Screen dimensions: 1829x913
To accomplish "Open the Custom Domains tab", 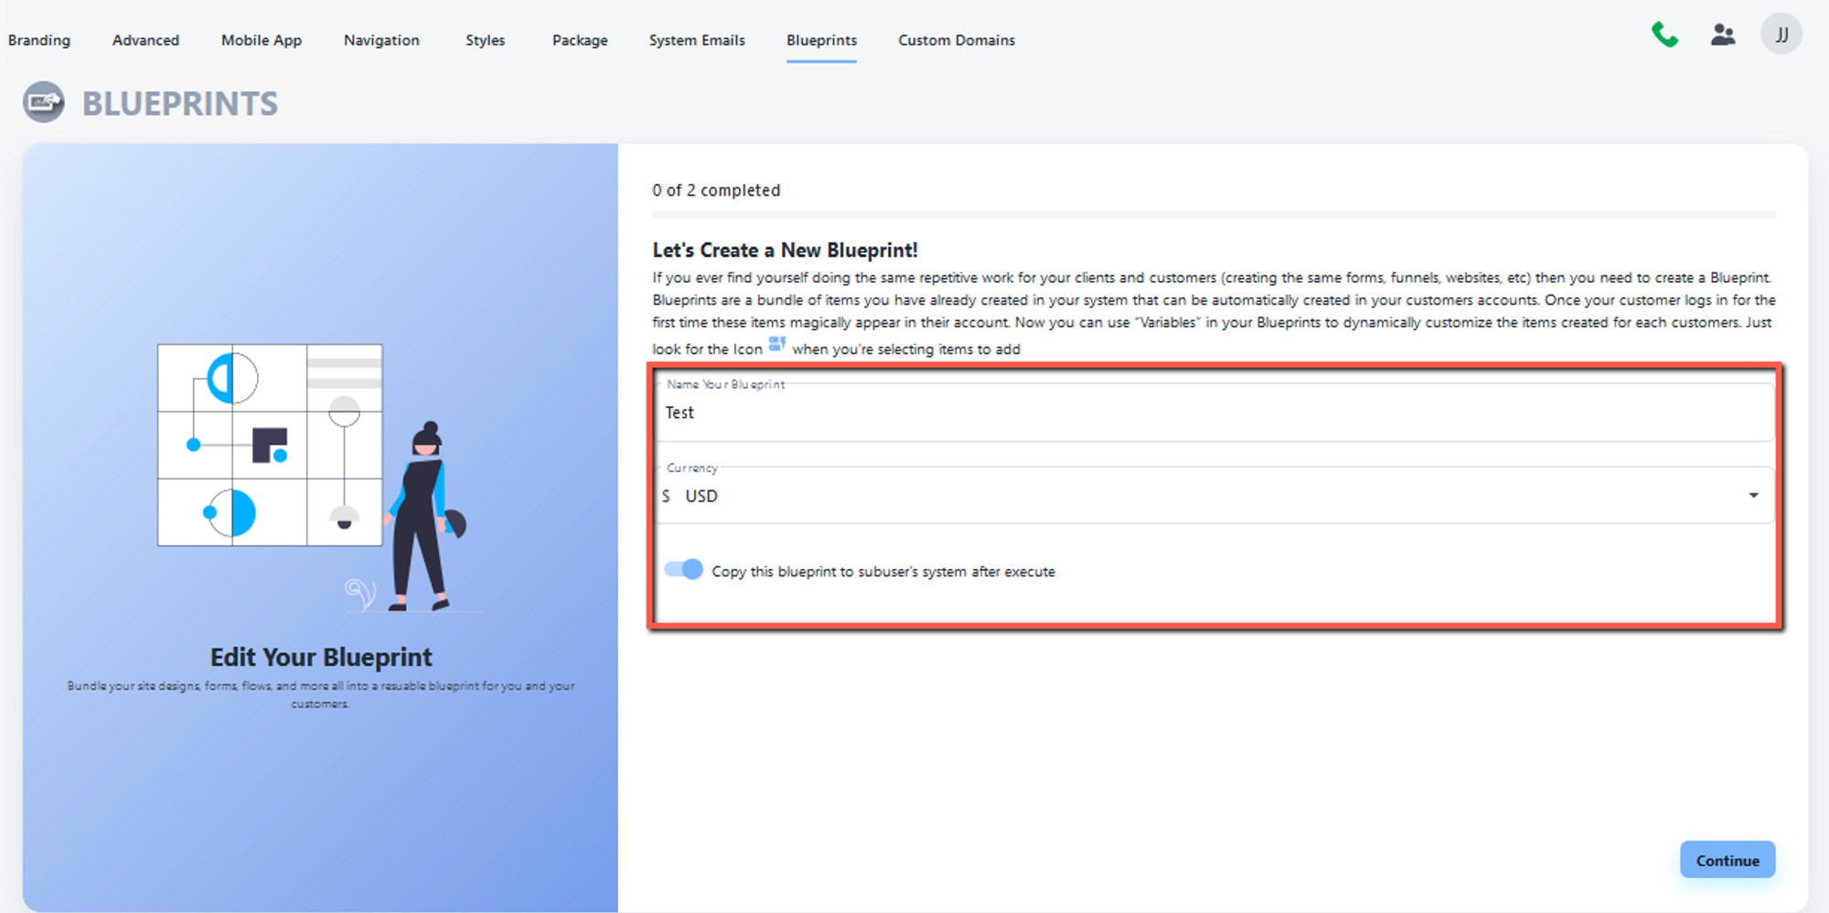I will [957, 40].
